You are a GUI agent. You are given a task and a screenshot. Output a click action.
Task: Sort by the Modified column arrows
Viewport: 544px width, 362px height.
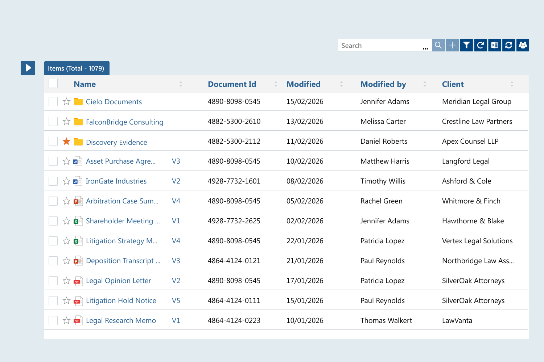(x=341, y=84)
